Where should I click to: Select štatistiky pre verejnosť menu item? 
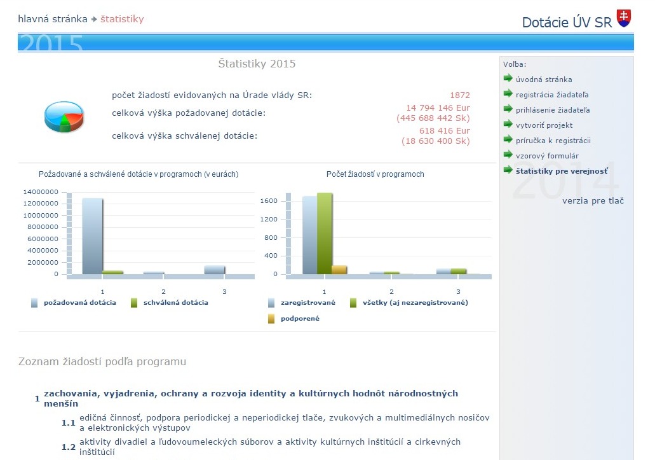pos(562,171)
